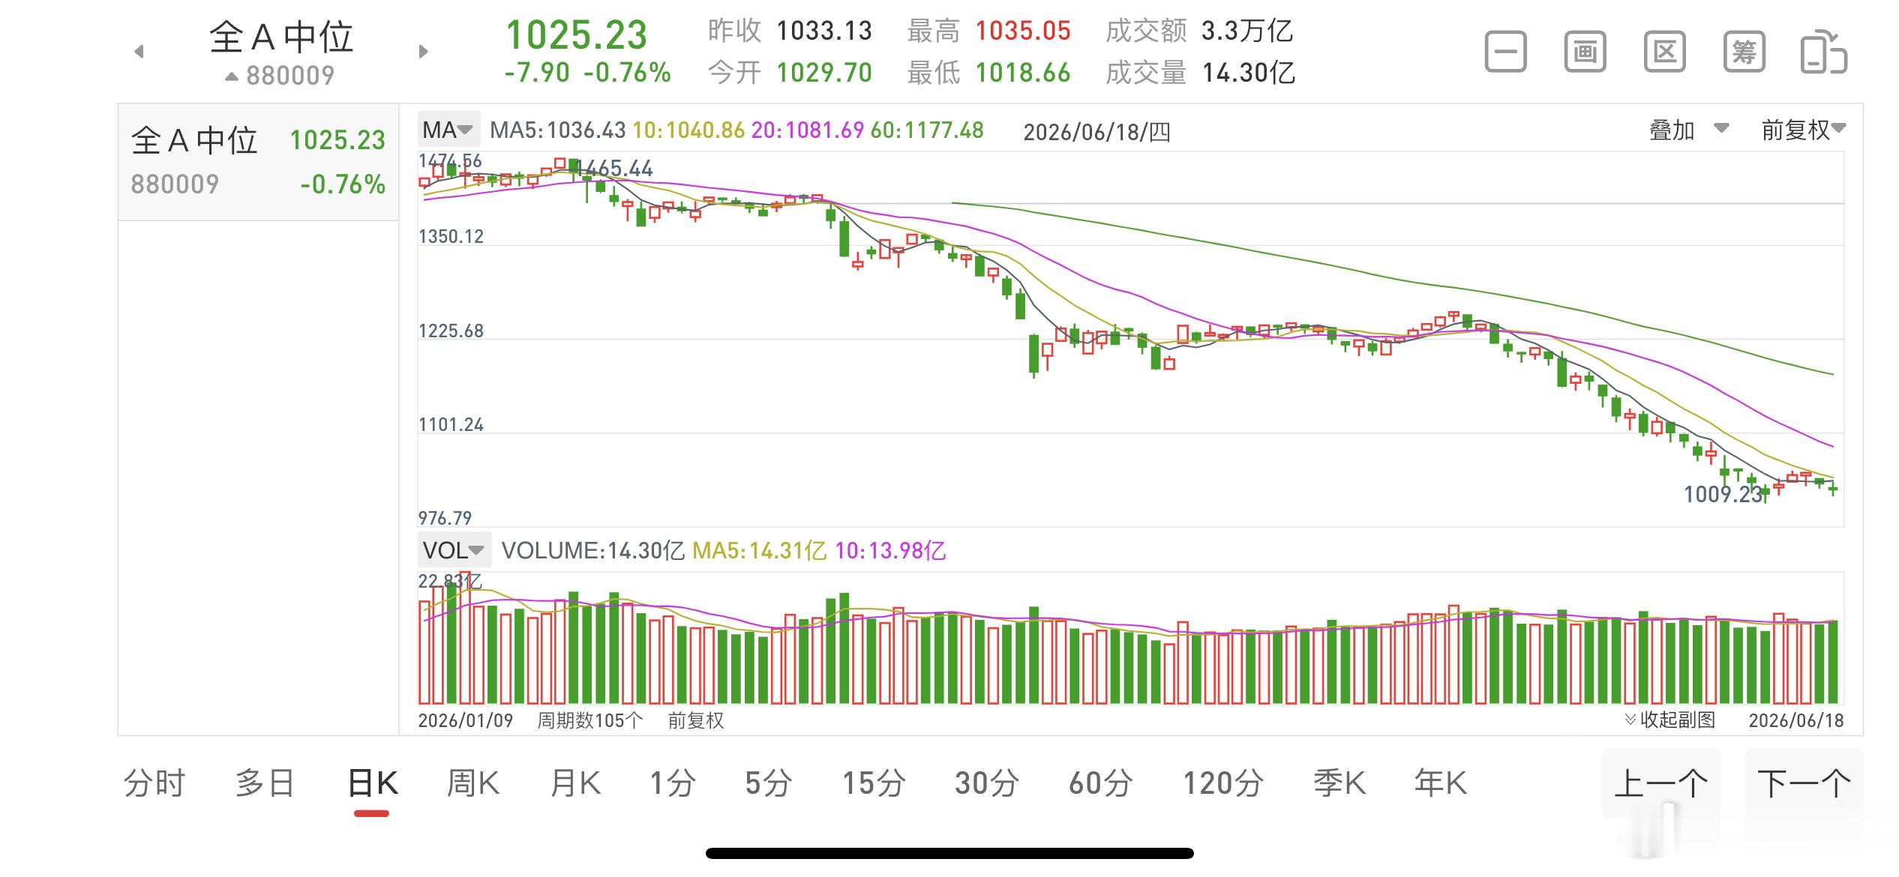The width and height of the screenshot is (1899, 877).
Task: Tap the screen rotate/switch device icon
Action: click(x=1823, y=52)
